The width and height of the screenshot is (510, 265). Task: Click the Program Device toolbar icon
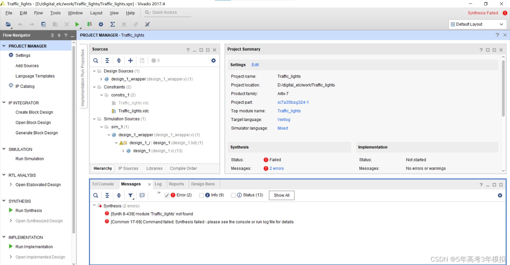pos(90,24)
